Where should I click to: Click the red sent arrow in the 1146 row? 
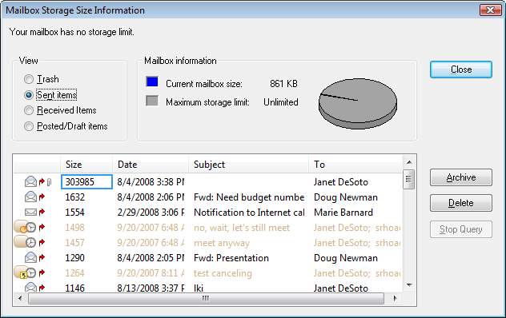(x=42, y=288)
